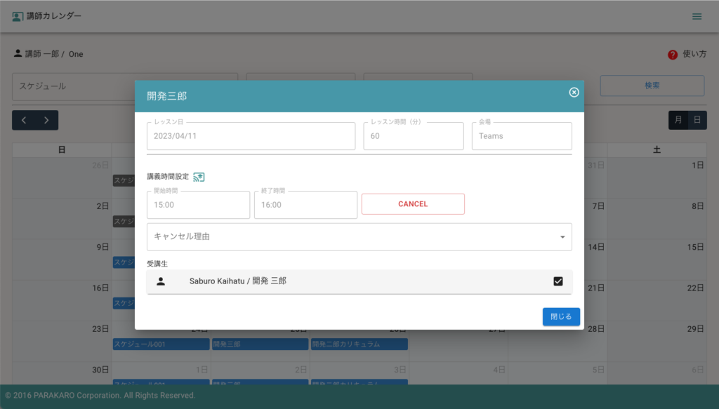Close the dialog with the X icon

coord(574,93)
